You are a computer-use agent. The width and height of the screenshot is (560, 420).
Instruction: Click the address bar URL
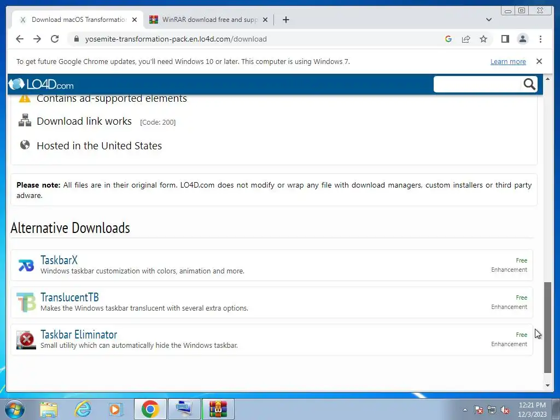click(176, 39)
